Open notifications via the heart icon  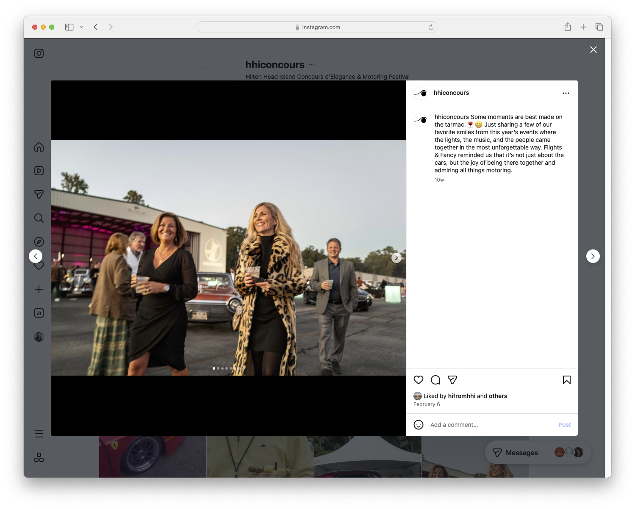(x=39, y=265)
